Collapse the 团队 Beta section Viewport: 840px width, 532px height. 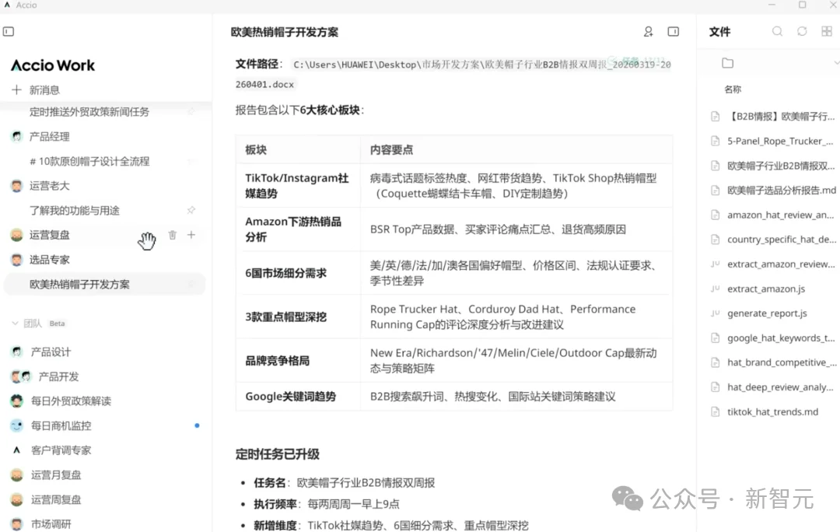(x=13, y=323)
